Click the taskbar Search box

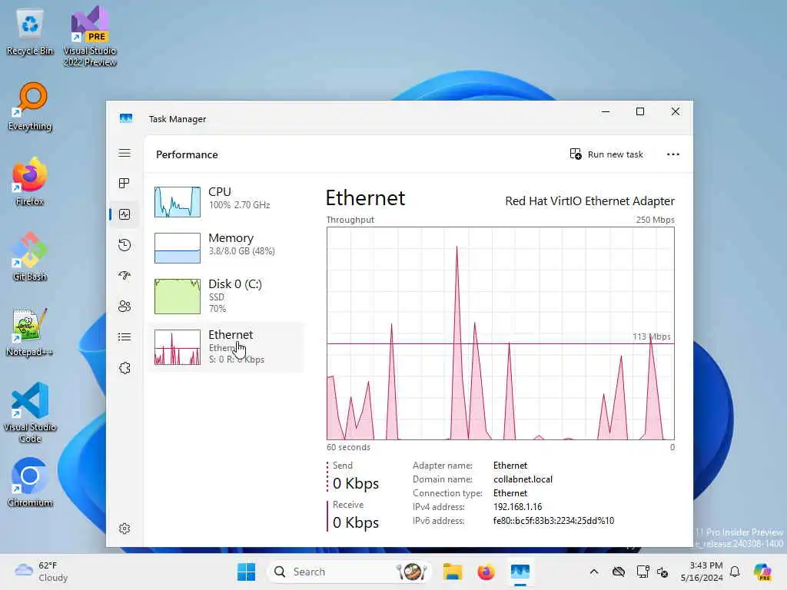click(350, 572)
